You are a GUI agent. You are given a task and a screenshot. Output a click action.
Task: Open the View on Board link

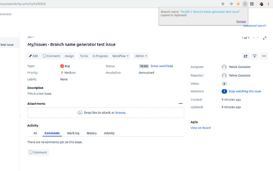point(200,128)
